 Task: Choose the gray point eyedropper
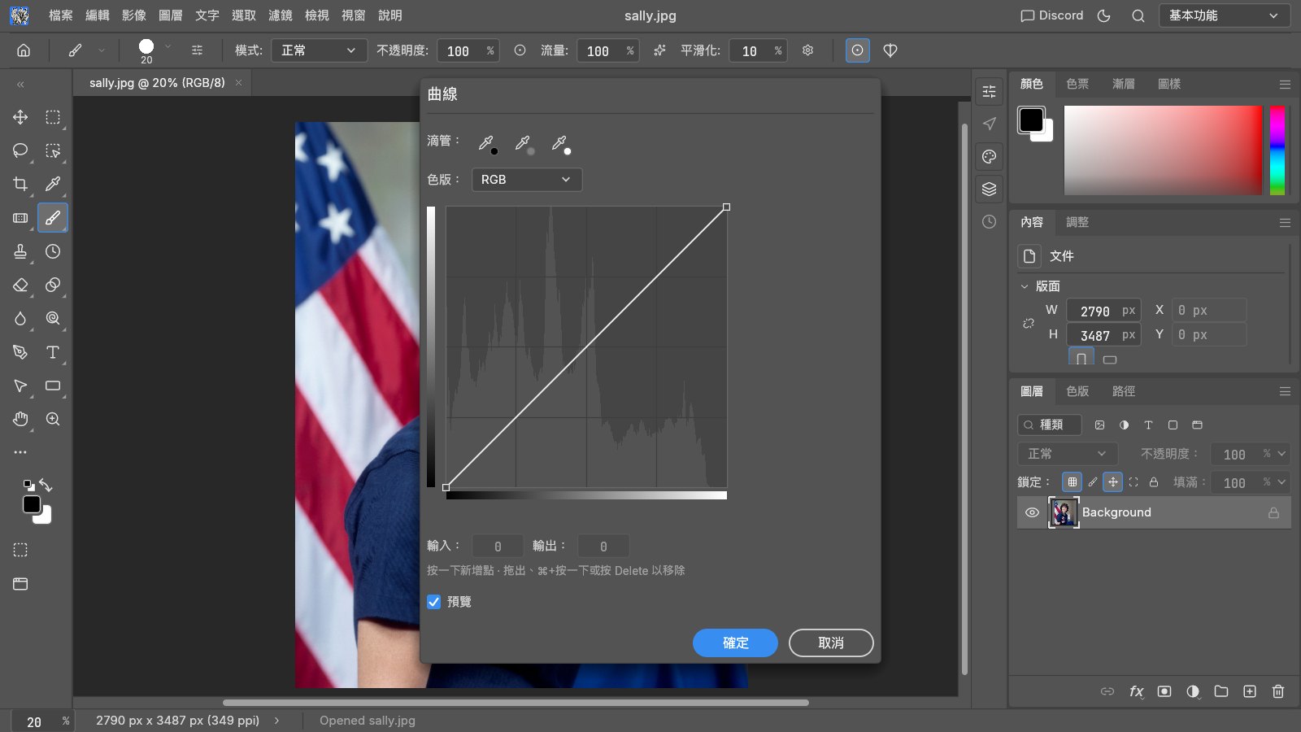click(x=524, y=143)
